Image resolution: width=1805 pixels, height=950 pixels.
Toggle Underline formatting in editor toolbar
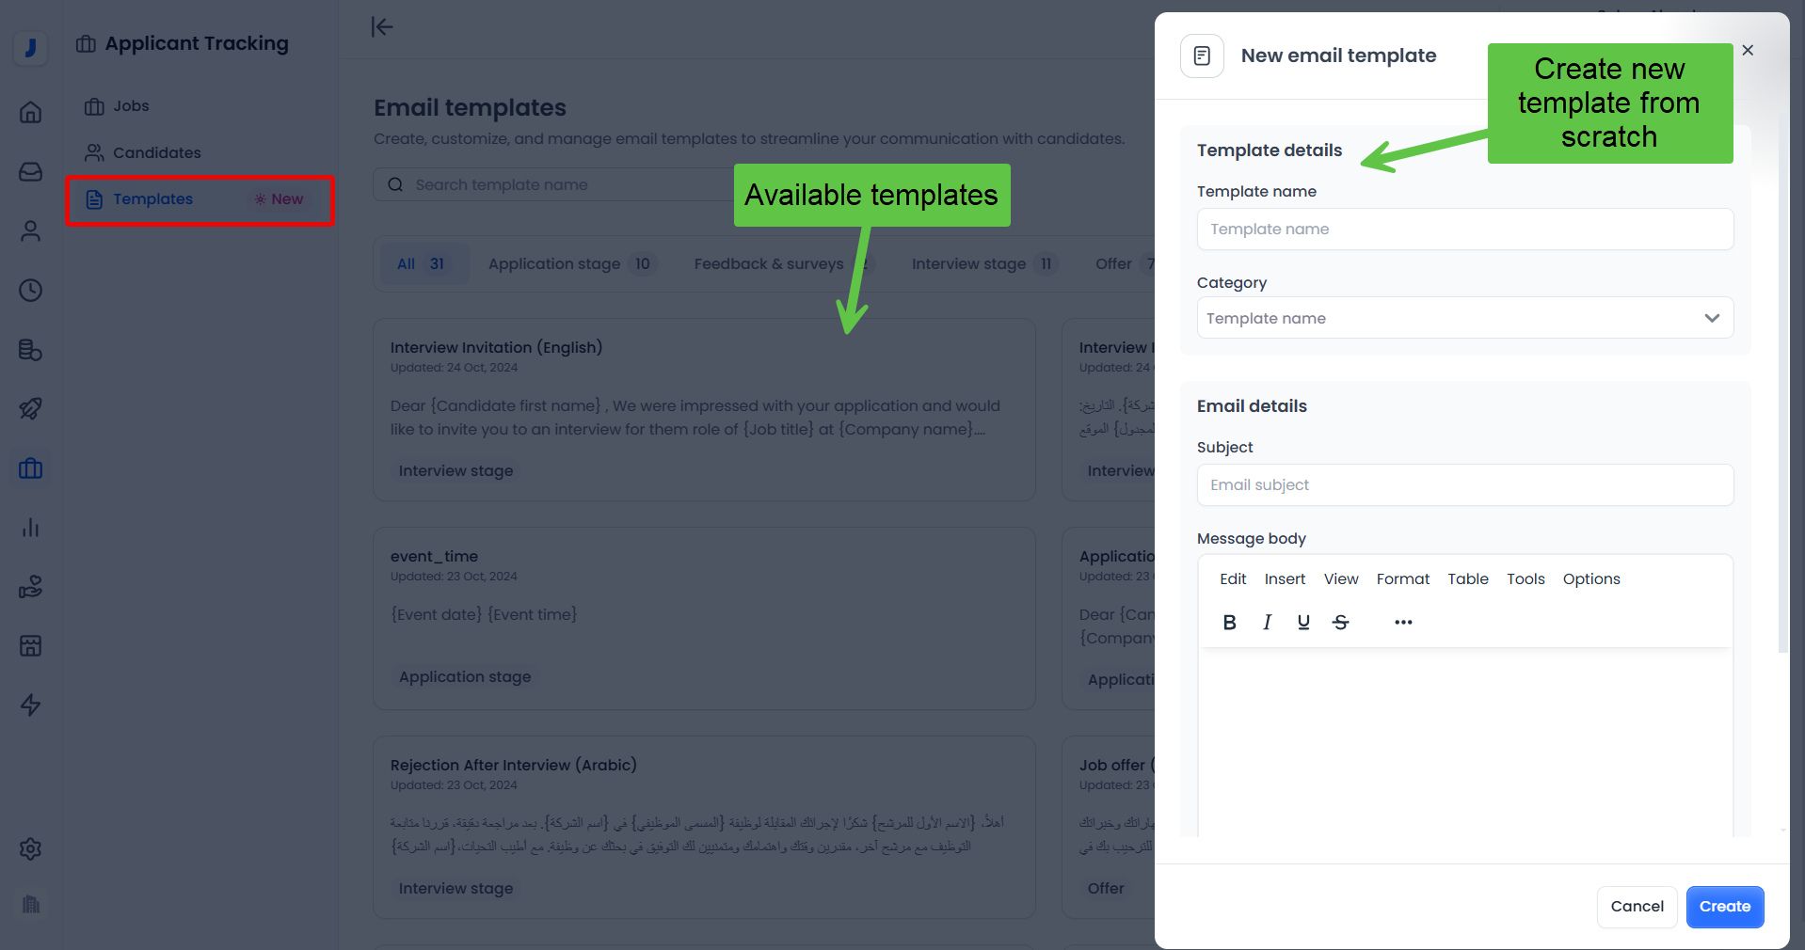coord(1303,622)
